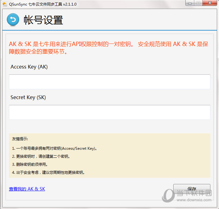Click the 保存 button

pos(192,189)
